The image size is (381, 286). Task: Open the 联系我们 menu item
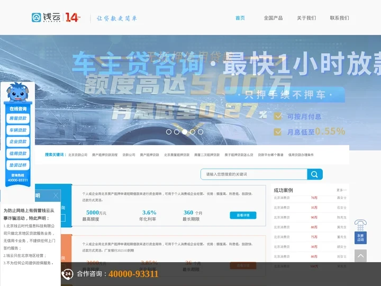pos(339,18)
